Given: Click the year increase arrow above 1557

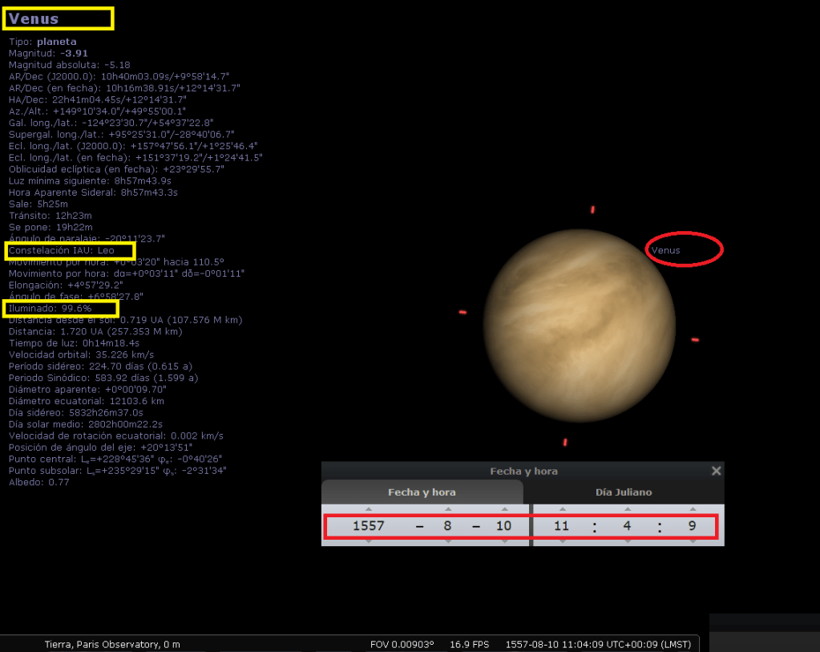Looking at the screenshot, I should click(x=369, y=509).
